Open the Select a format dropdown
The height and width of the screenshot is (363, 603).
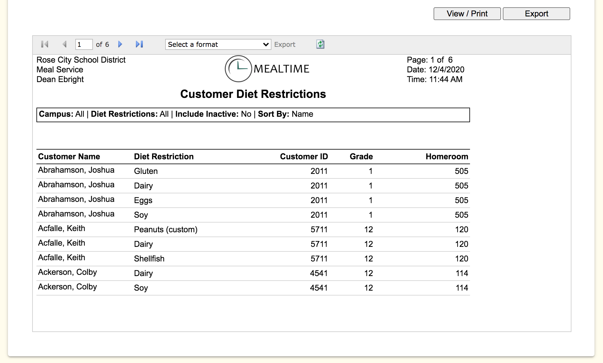point(218,44)
